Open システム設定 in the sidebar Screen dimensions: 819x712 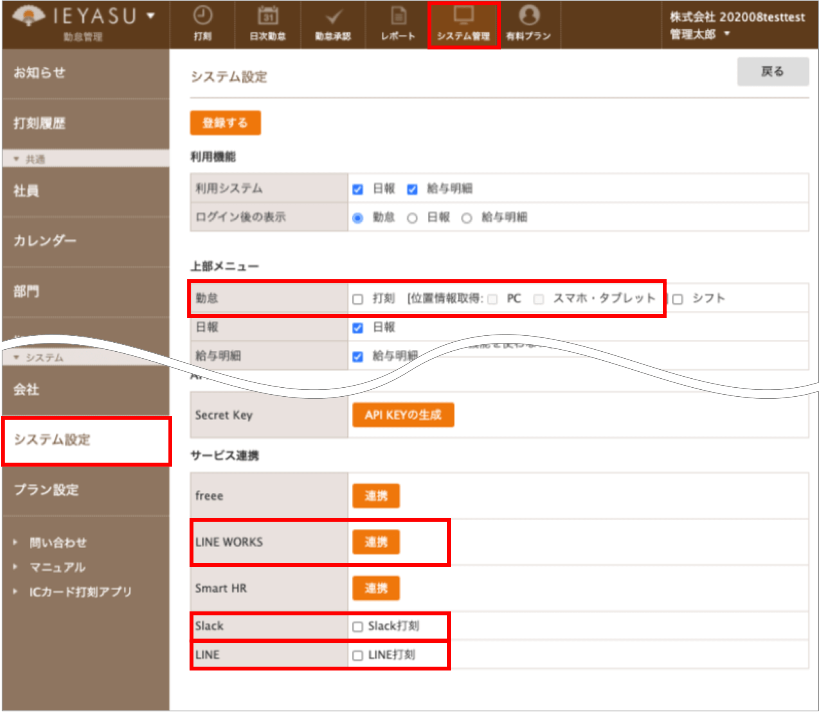coord(86,440)
